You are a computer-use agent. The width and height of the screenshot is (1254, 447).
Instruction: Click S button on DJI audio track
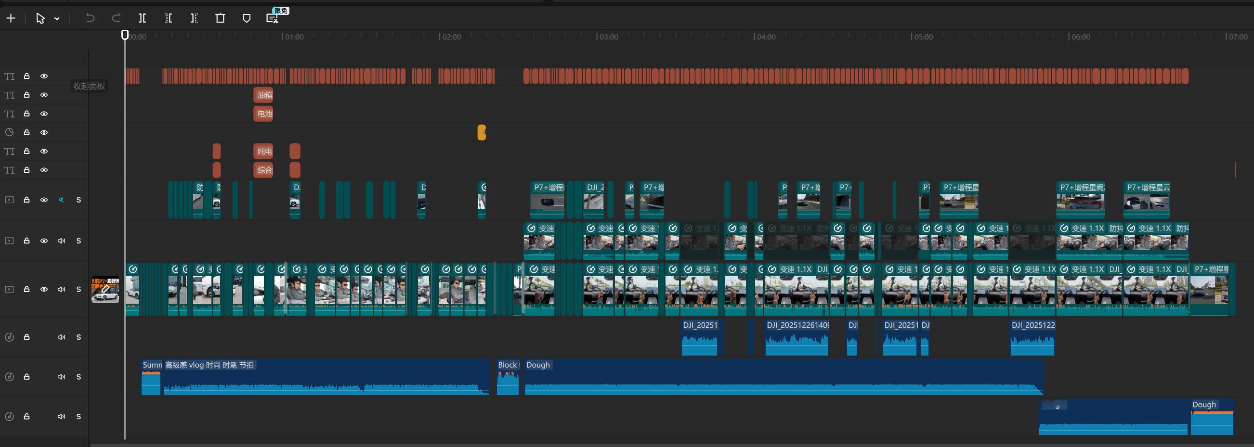click(x=78, y=337)
